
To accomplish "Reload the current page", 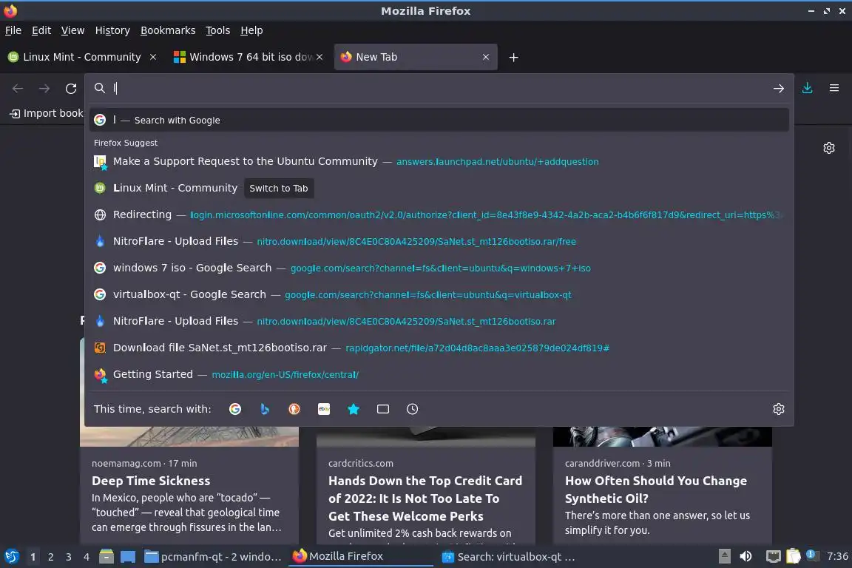I will coord(71,89).
